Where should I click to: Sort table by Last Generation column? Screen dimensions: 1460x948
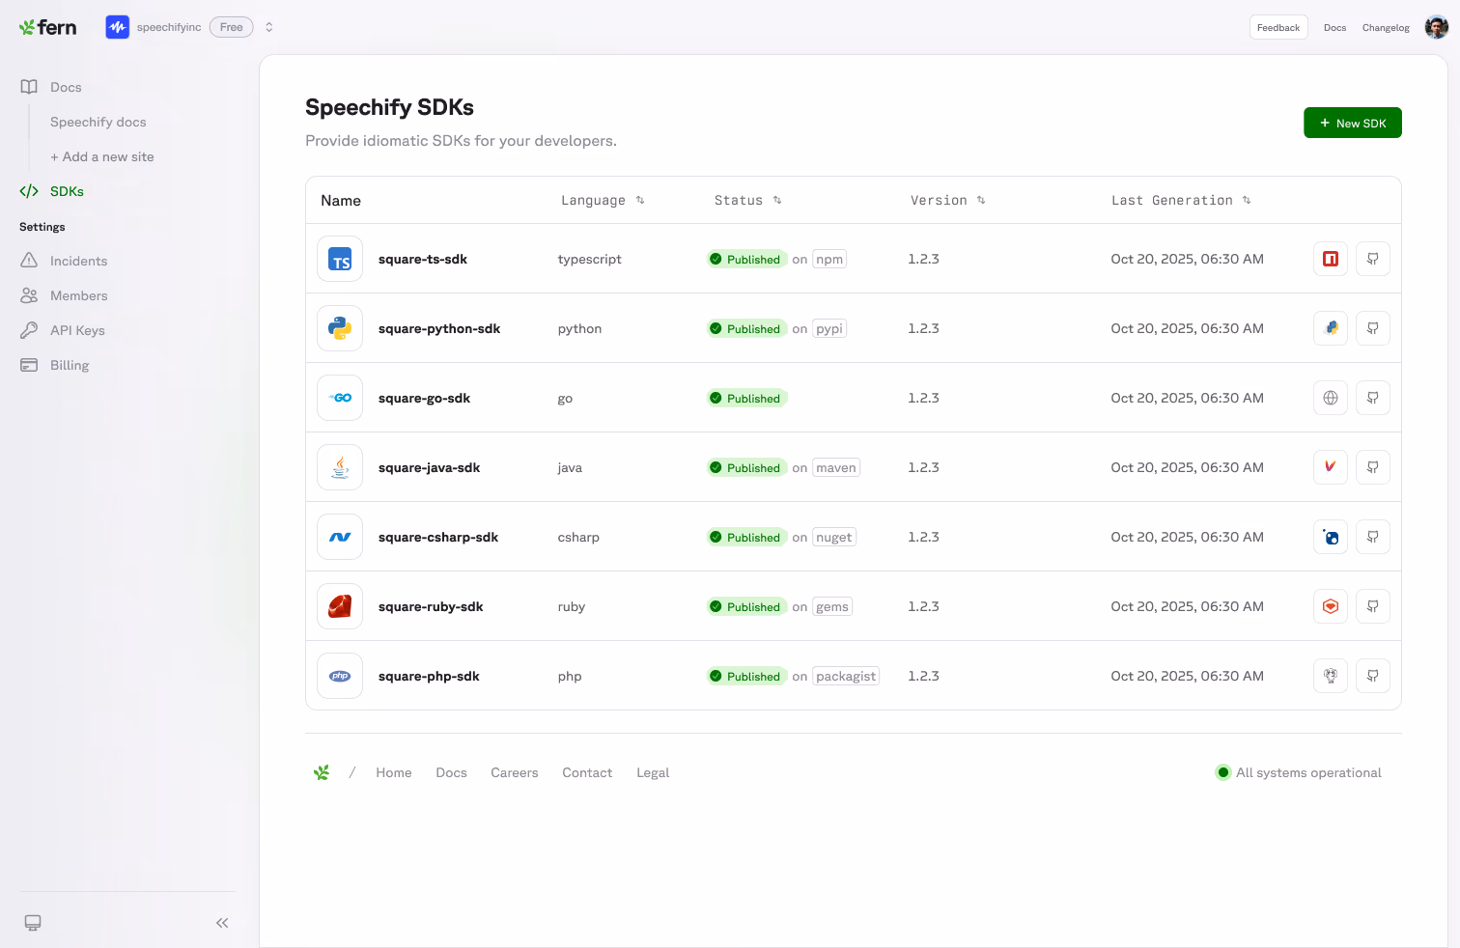click(x=1181, y=200)
